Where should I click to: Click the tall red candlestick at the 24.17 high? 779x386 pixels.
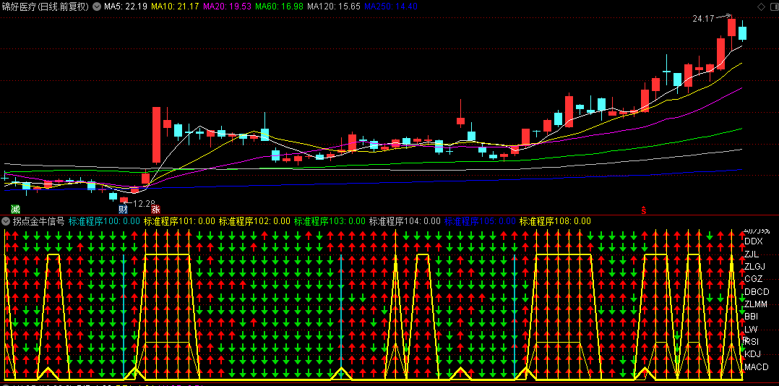[731, 27]
